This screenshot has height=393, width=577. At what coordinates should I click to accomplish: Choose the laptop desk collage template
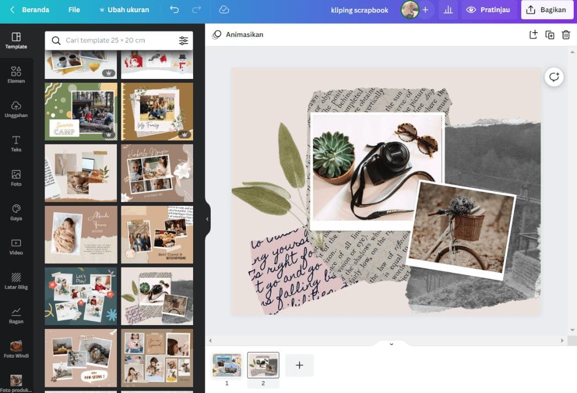[81, 173]
